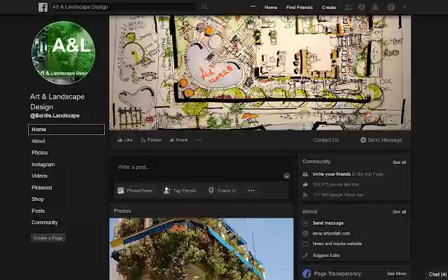
Task: Open Posts in page sidebar
Action: pyautogui.click(x=38, y=211)
